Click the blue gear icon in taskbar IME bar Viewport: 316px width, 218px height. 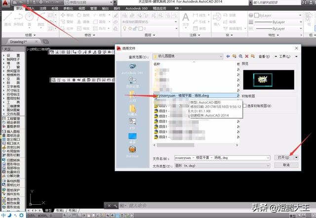[21, 215]
